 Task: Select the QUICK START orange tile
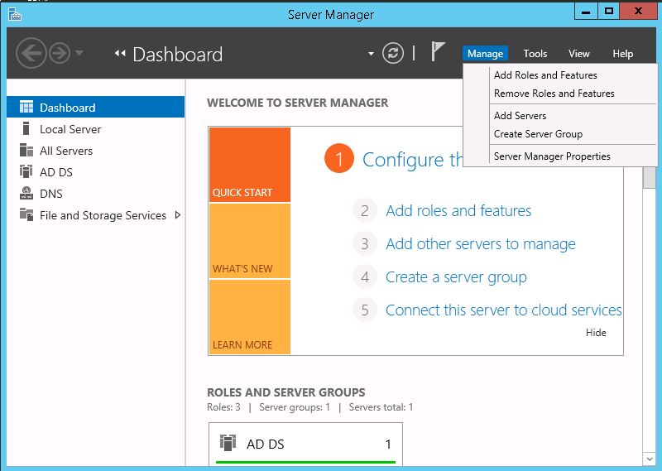[250, 165]
